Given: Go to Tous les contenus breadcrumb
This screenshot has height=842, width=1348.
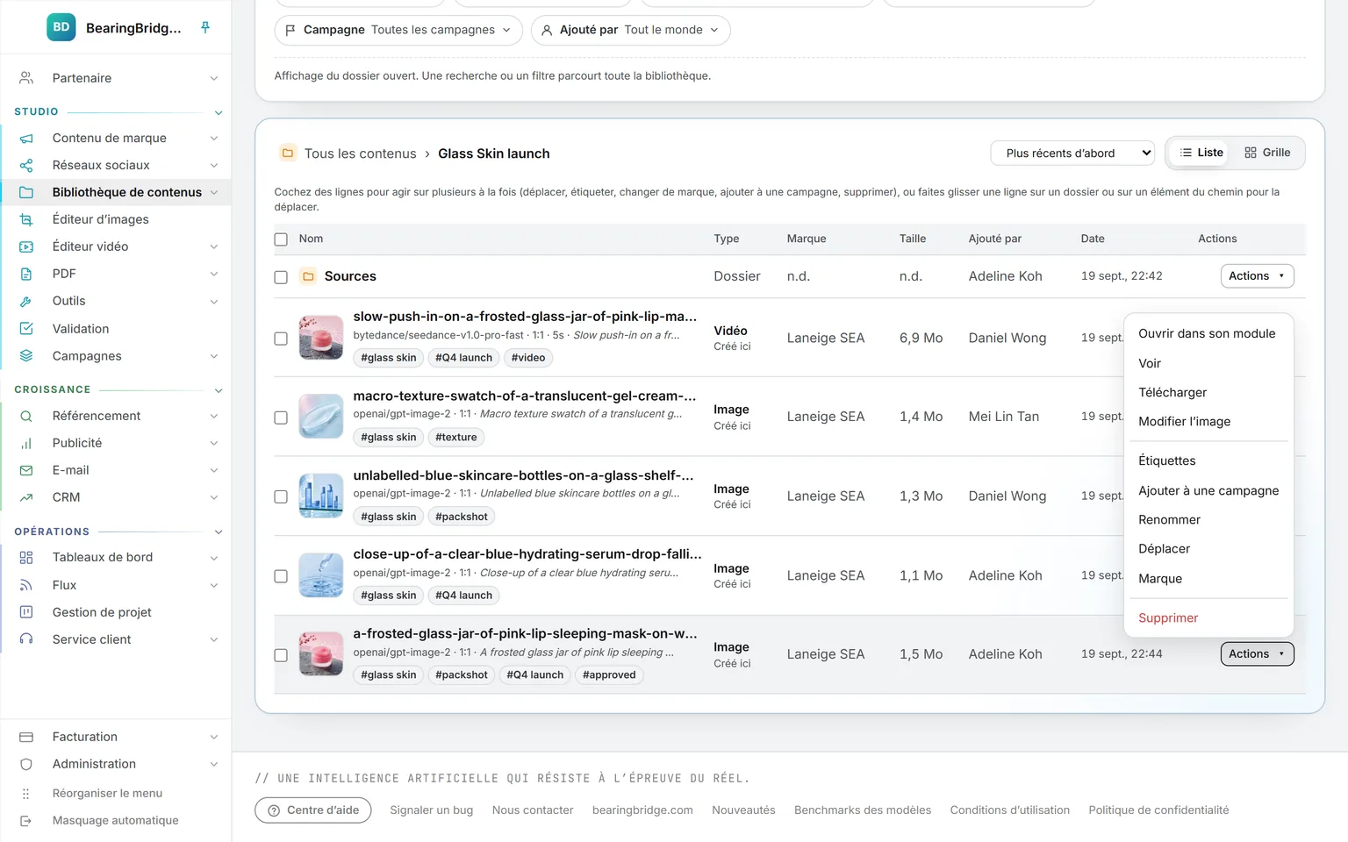Looking at the screenshot, I should point(360,153).
